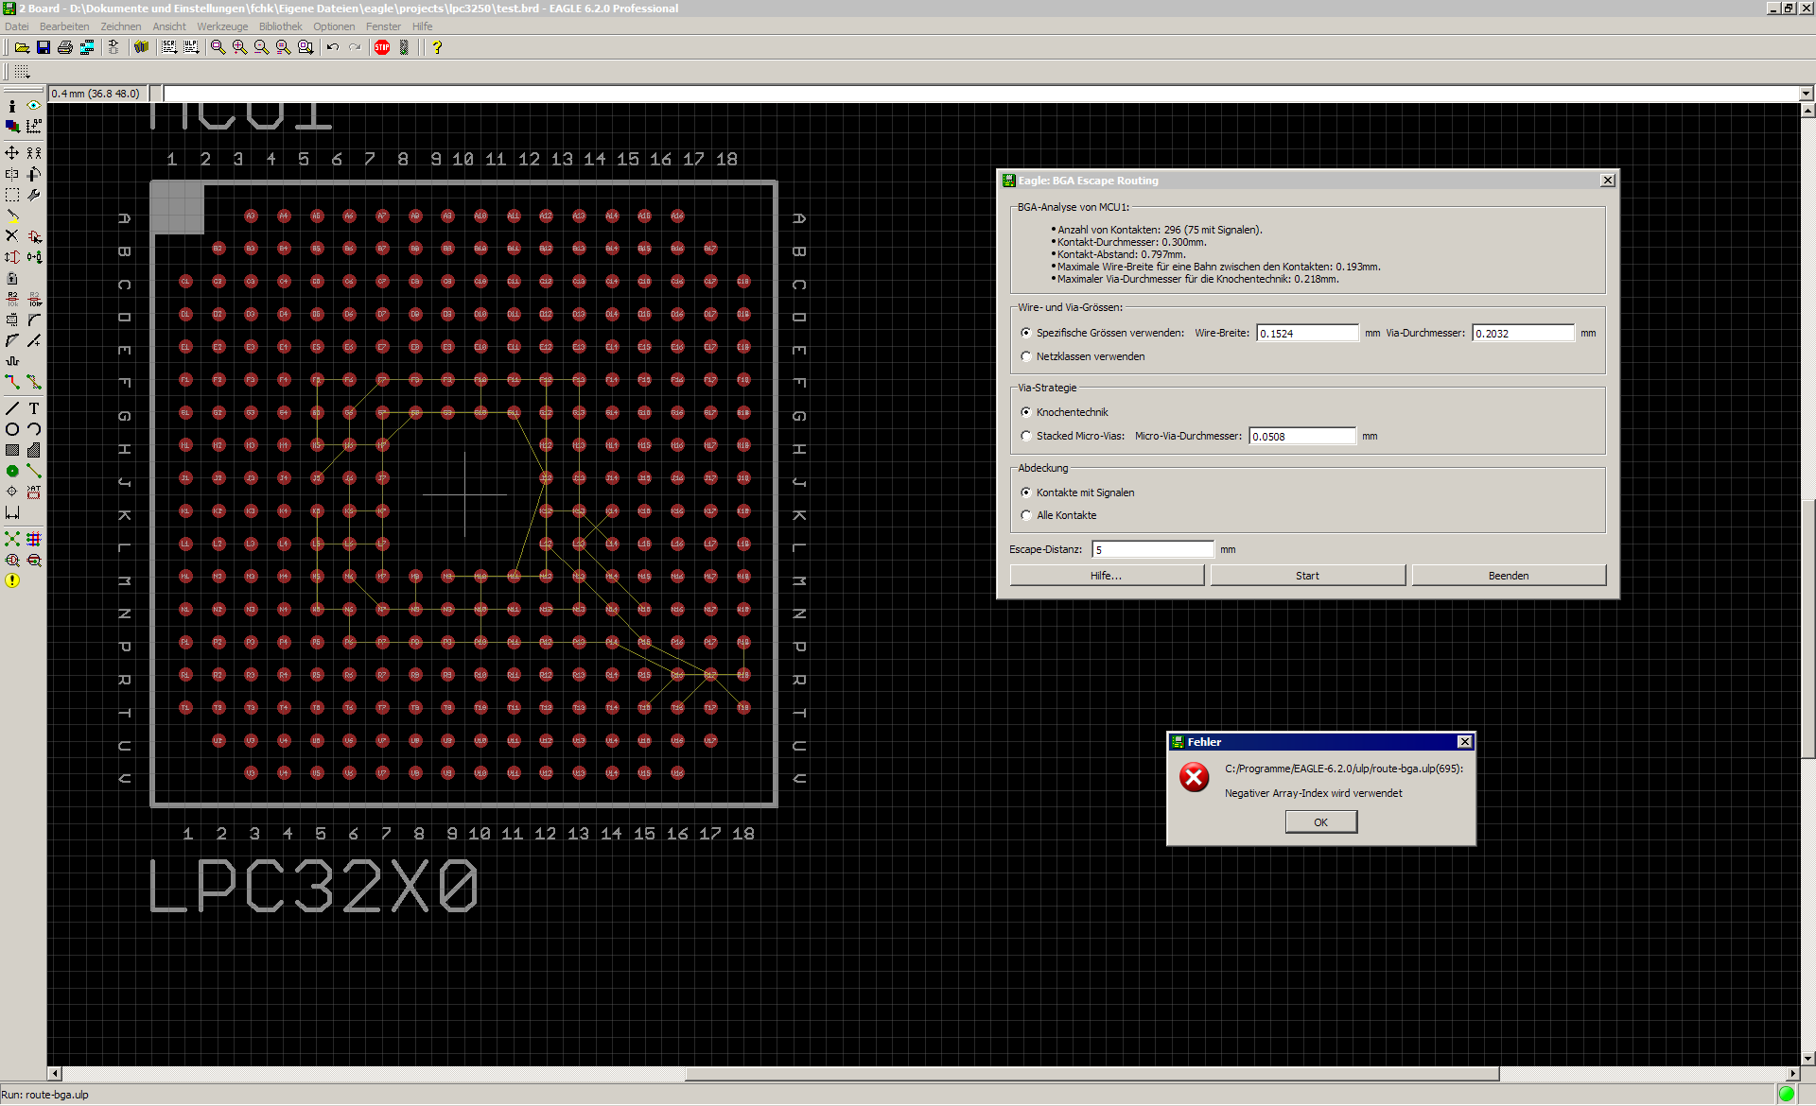1816x1106 pixels.
Task: Open the ULP run dropdown
Action: click(191, 47)
